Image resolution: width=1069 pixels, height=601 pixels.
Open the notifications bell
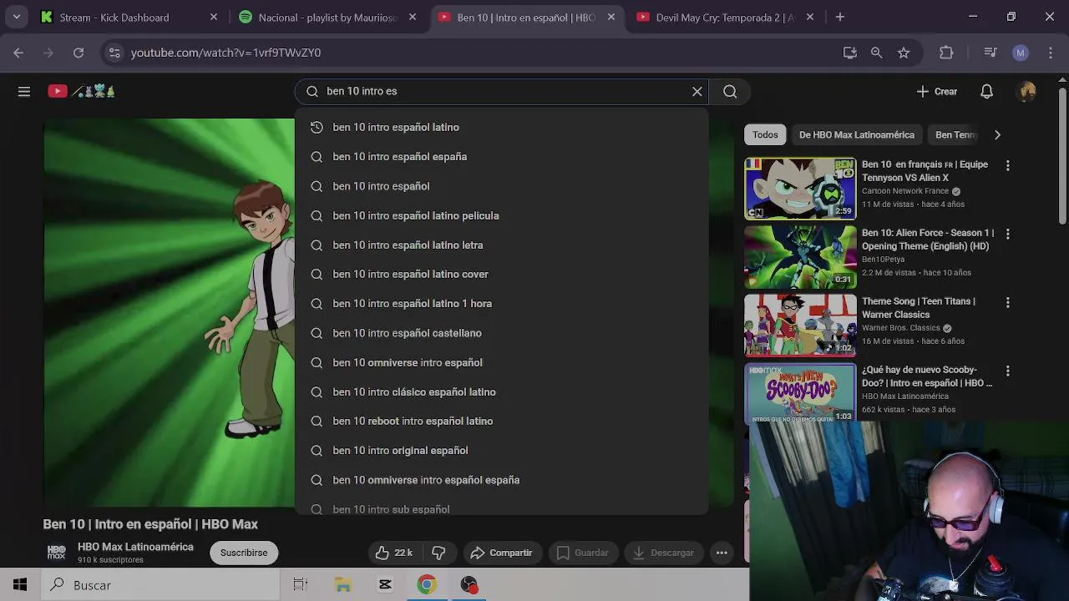[986, 92]
